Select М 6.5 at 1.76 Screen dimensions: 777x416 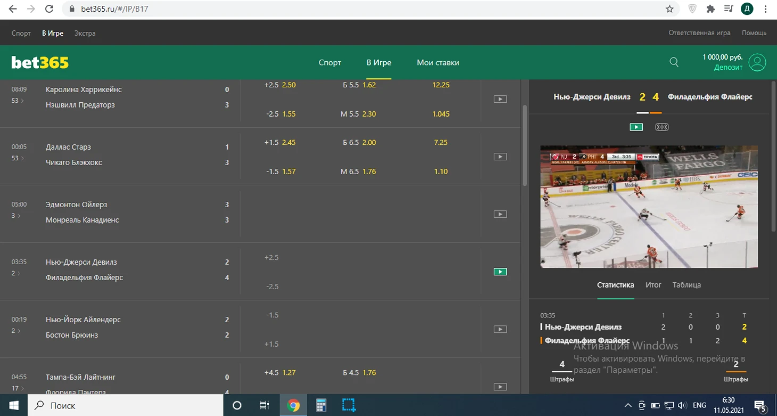pos(359,172)
